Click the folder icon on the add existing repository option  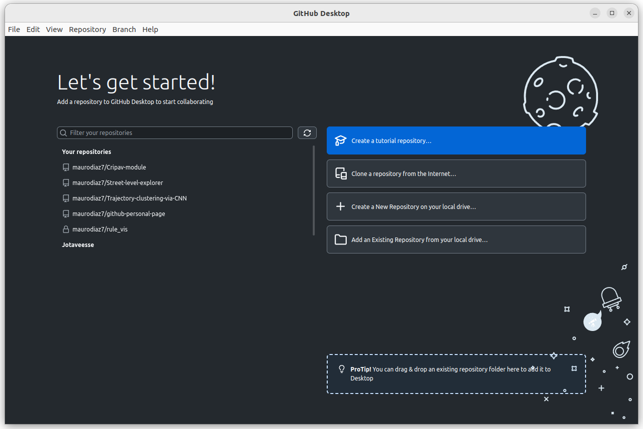click(340, 239)
